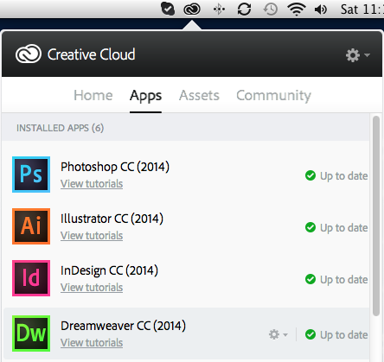Click Up to date text for InDesign
The width and height of the screenshot is (384, 362).
[x=344, y=280]
